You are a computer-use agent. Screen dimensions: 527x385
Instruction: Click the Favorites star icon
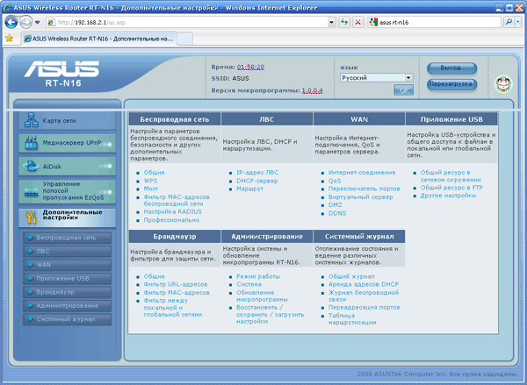click(9, 39)
